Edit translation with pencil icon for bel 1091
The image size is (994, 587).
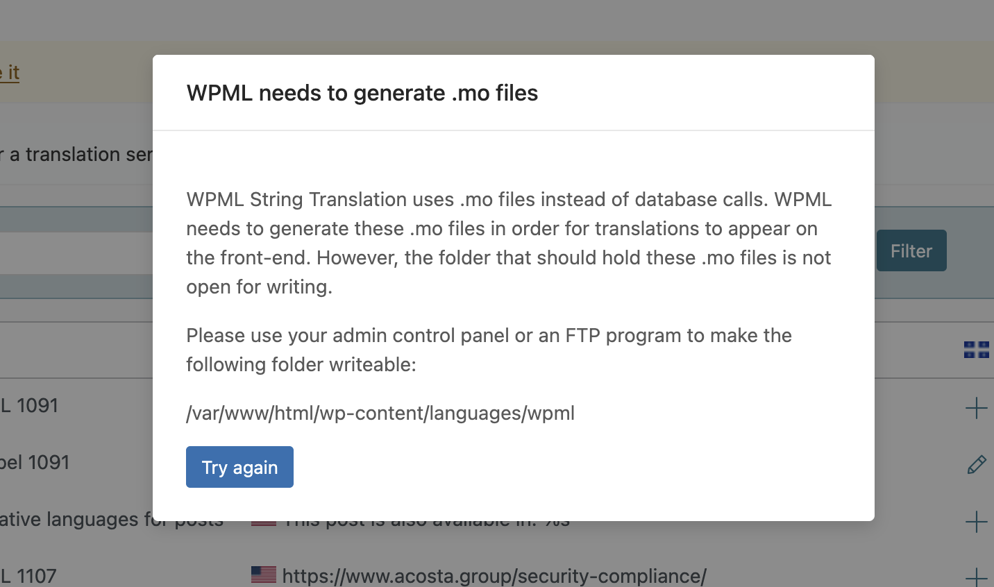pyautogui.click(x=976, y=464)
